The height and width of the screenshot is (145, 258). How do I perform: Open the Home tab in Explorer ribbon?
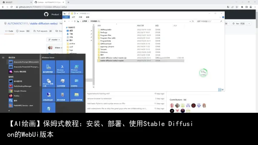pos(73,17)
